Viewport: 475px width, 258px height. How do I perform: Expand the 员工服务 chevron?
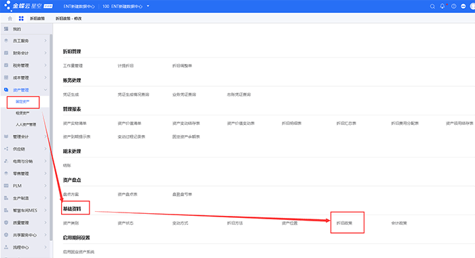tap(45, 41)
